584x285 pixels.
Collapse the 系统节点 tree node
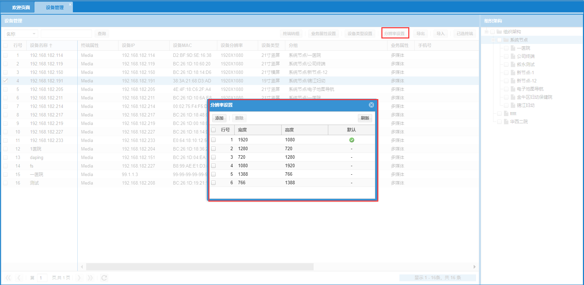click(x=493, y=40)
